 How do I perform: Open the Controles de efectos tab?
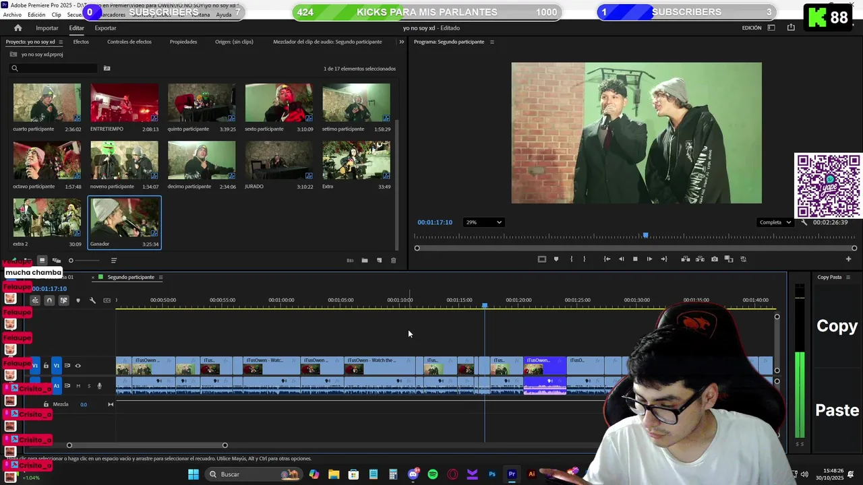(129, 42)
